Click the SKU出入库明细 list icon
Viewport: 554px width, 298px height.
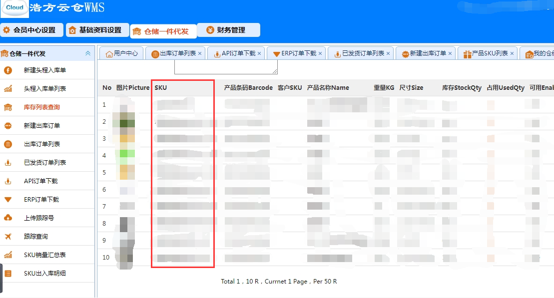point(8,273)
